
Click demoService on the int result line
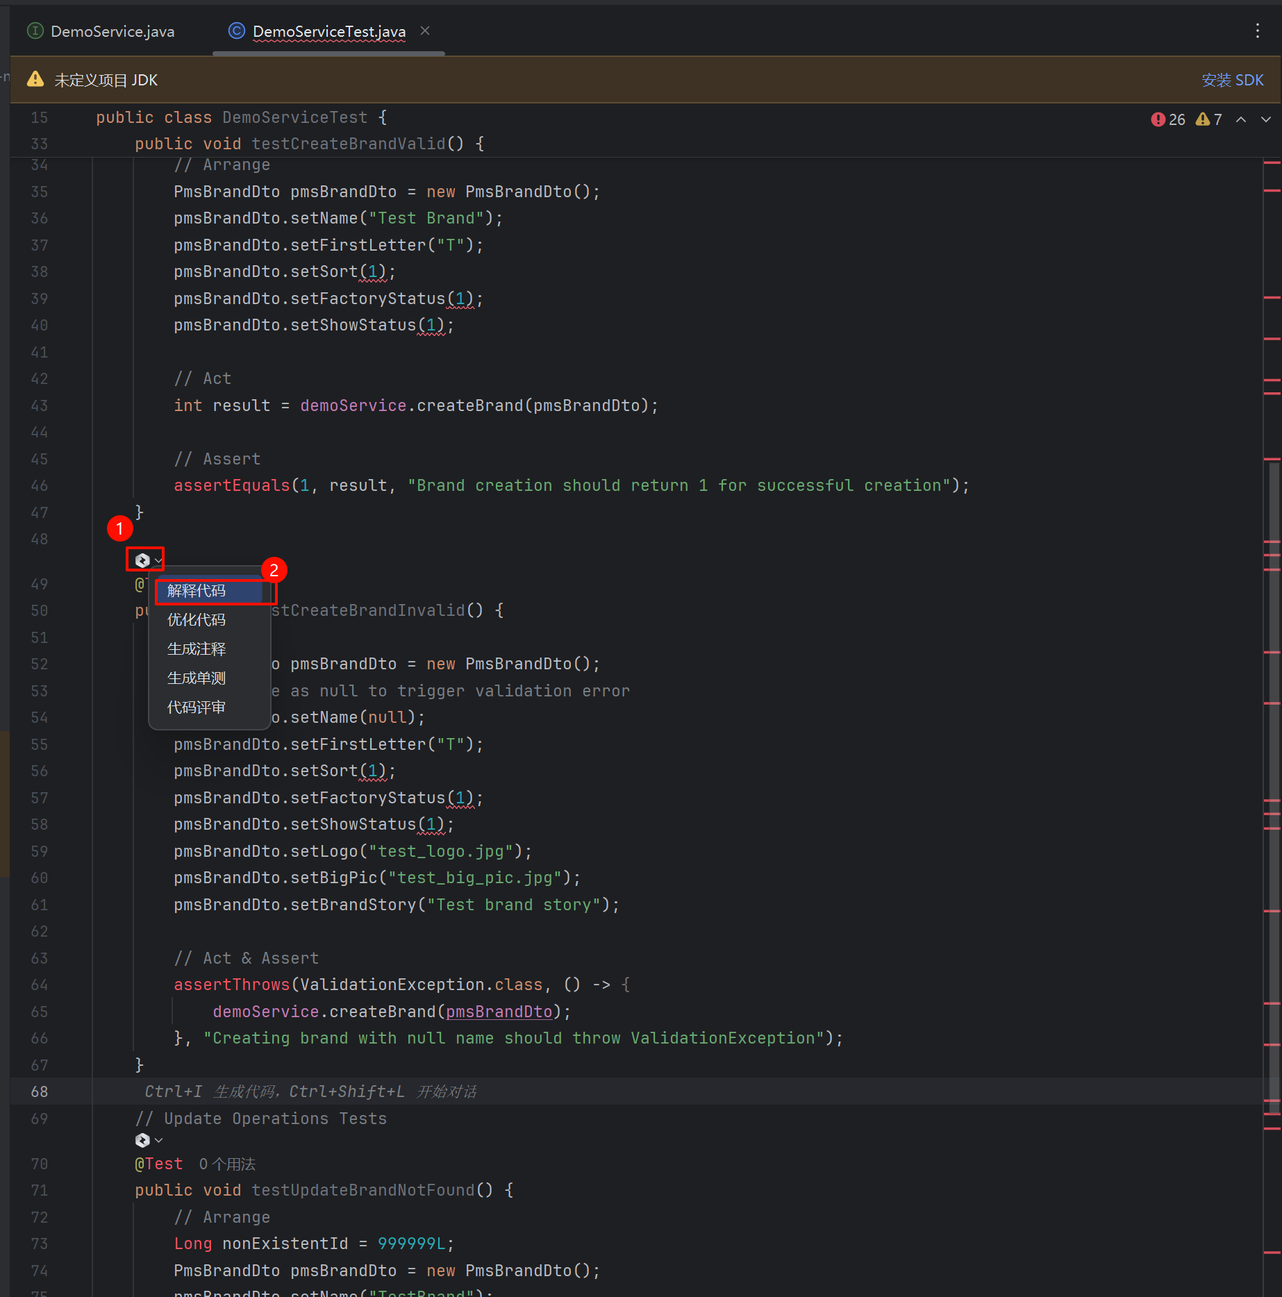(x=353, y=405)
